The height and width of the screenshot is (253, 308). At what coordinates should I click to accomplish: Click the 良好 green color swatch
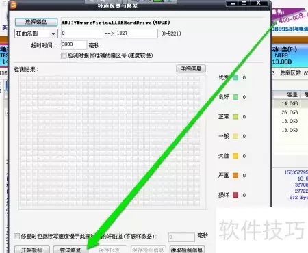coord(235,97)
